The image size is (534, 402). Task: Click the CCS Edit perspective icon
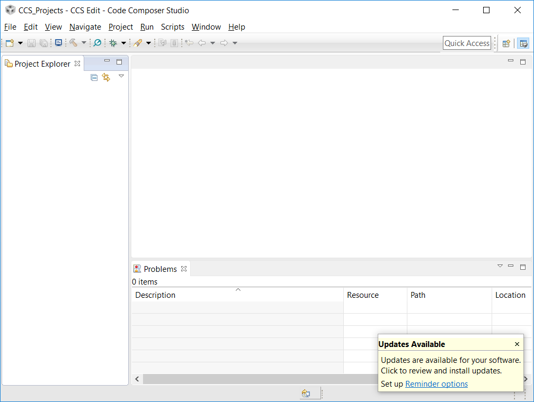(523, 43)
